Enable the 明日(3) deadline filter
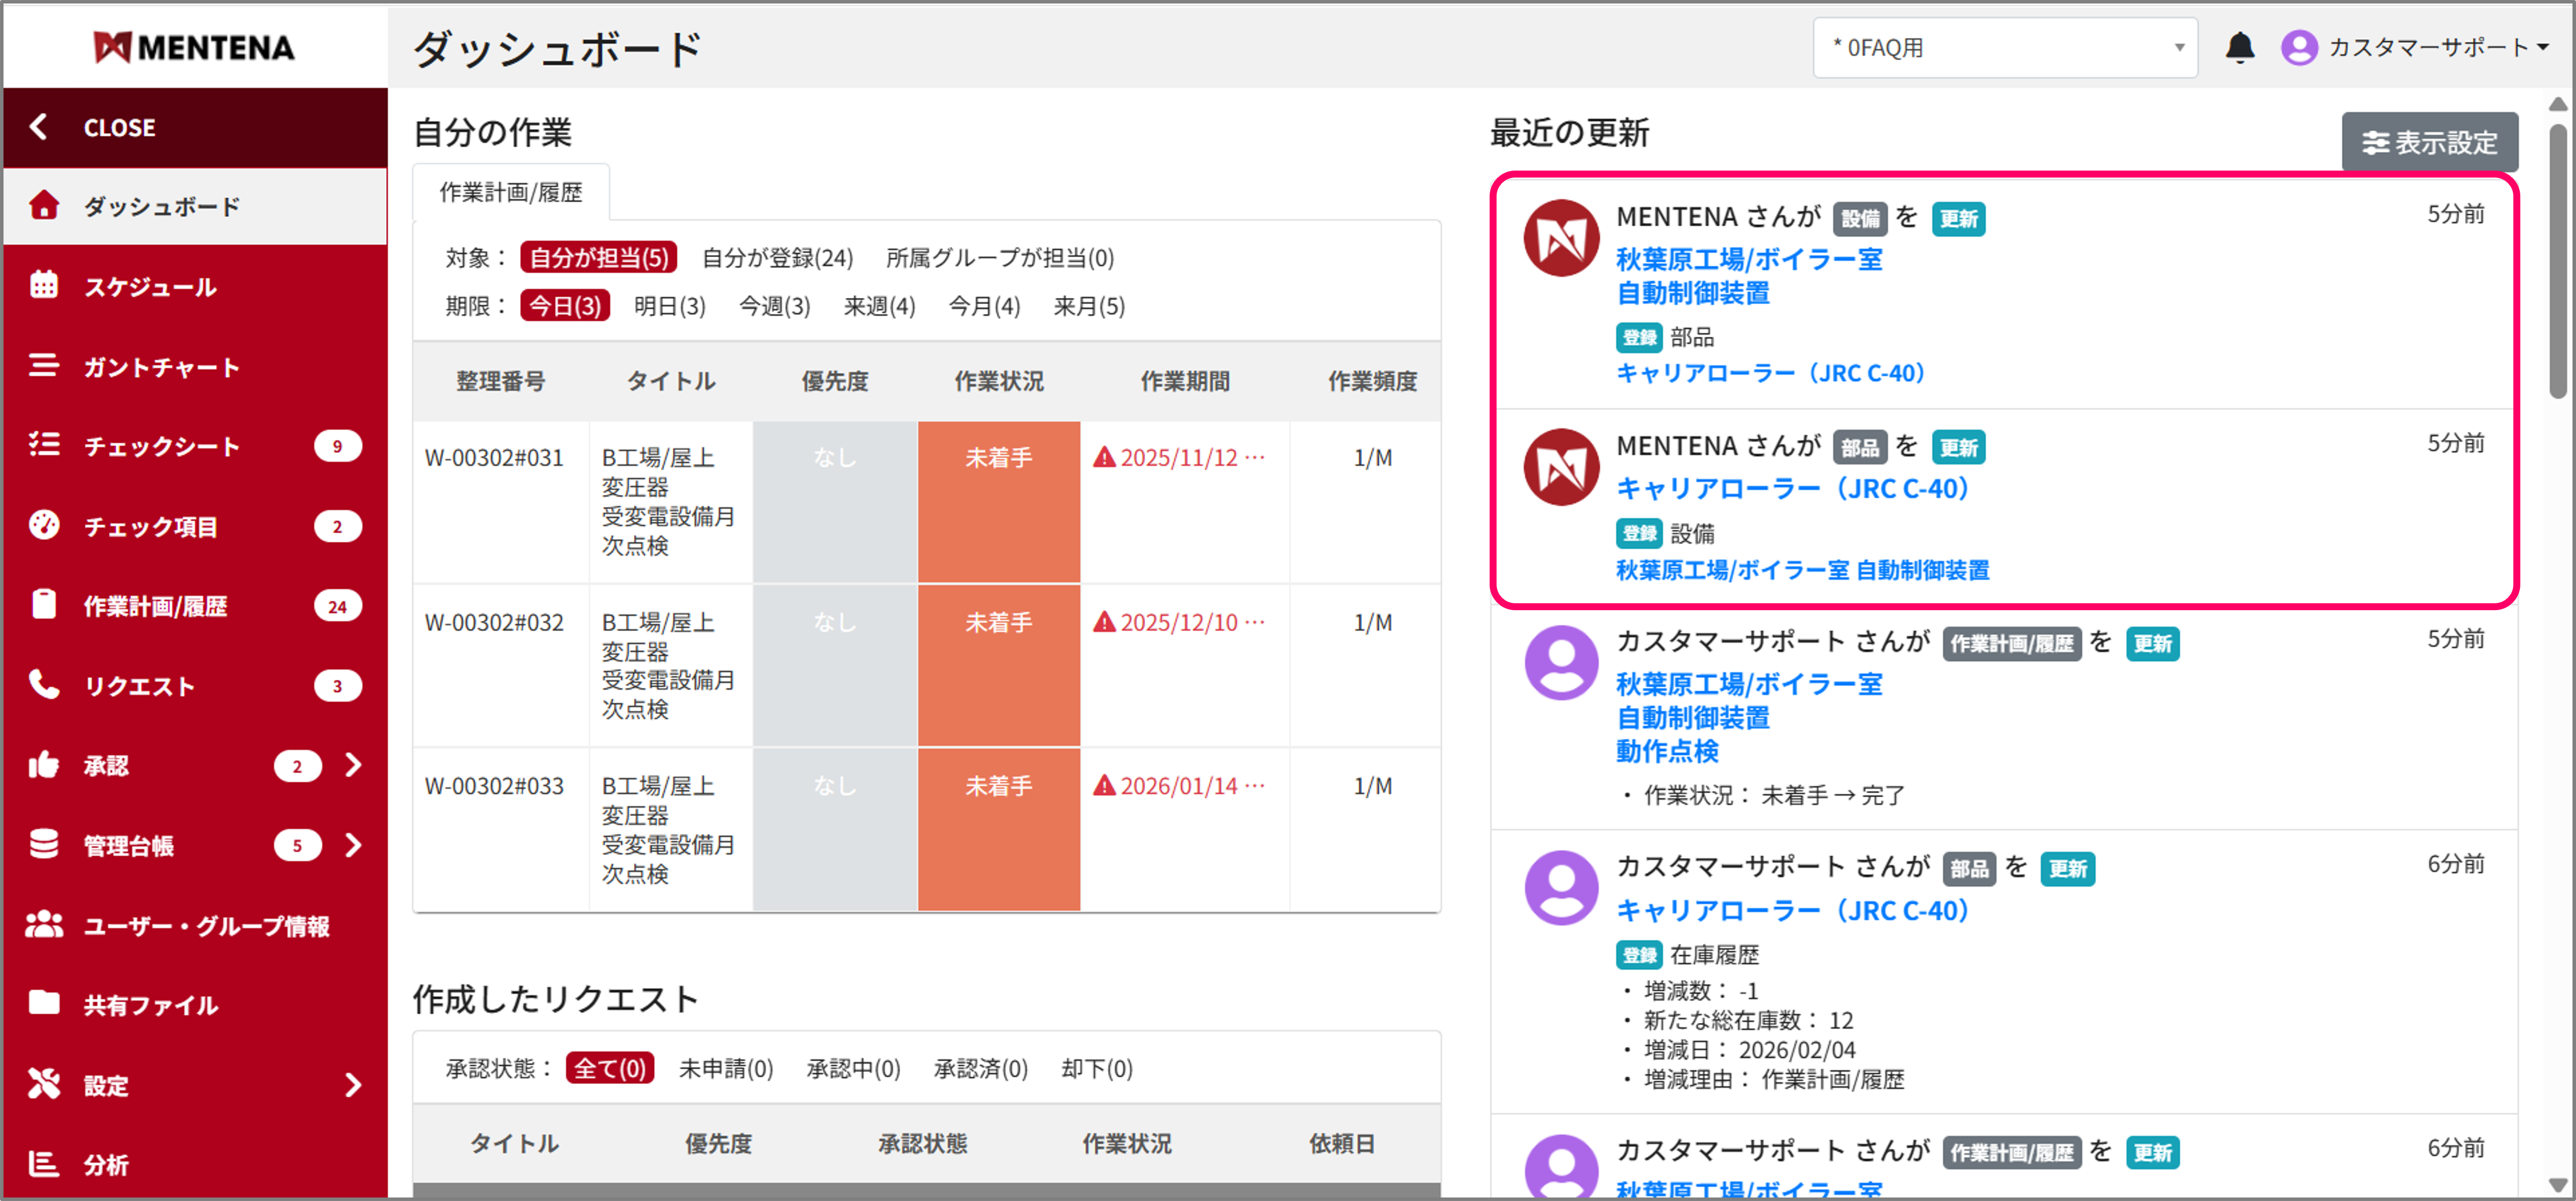Screen dimensions: 2576x1201 [x=669, y=306]
